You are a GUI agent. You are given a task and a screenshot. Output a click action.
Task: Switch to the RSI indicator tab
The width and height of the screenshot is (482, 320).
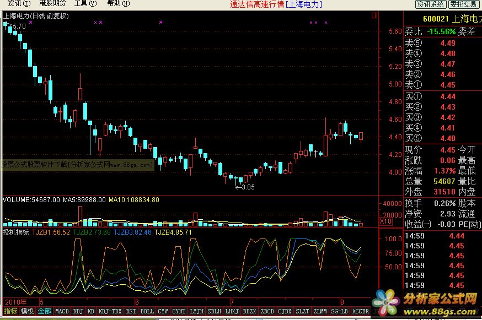coord(131,311)
